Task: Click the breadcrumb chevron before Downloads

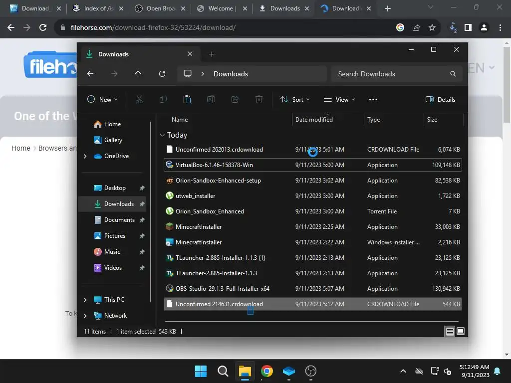Action: pyautogui.click(x=203, y=74)
